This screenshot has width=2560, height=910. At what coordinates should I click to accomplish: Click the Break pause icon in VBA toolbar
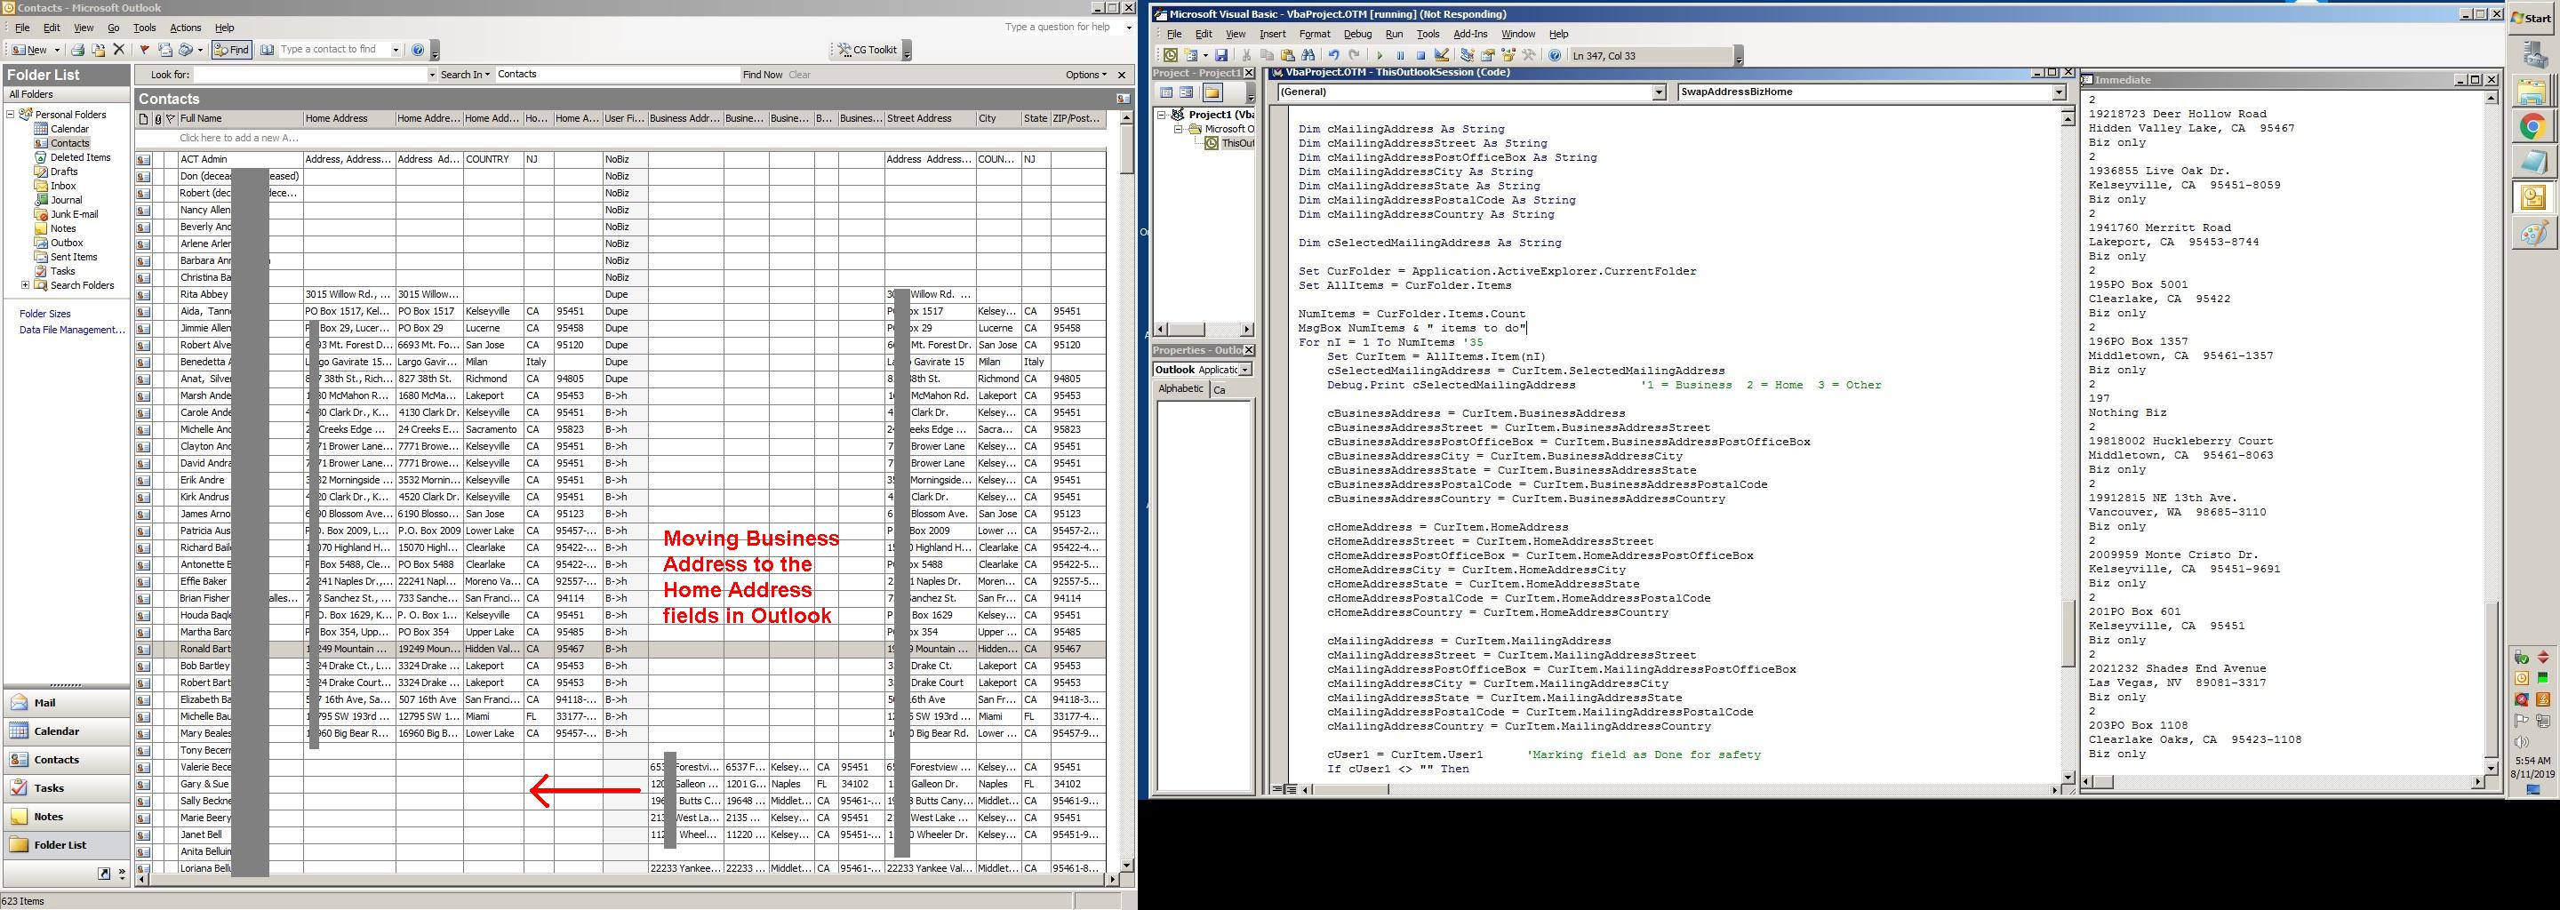click(1400, 56)
